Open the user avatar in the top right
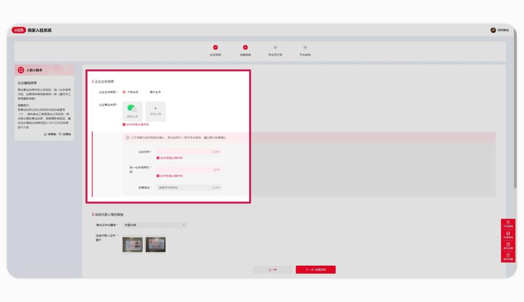The width and height of the screenshot is (524, 302). [x=493, y=30]
